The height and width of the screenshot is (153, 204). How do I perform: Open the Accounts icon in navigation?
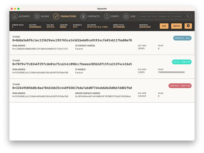(14, 16)
